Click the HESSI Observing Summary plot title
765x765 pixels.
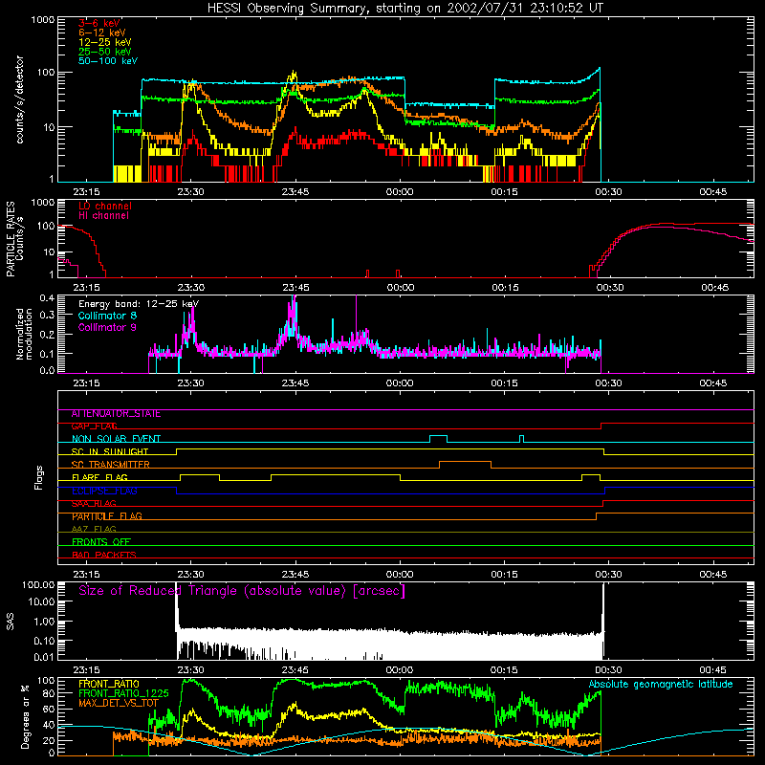404,9
